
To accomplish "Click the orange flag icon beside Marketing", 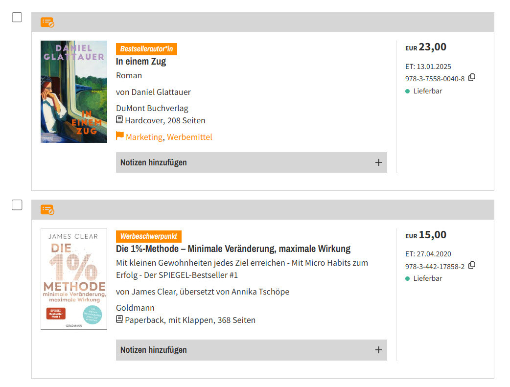I will coord(120,136).
